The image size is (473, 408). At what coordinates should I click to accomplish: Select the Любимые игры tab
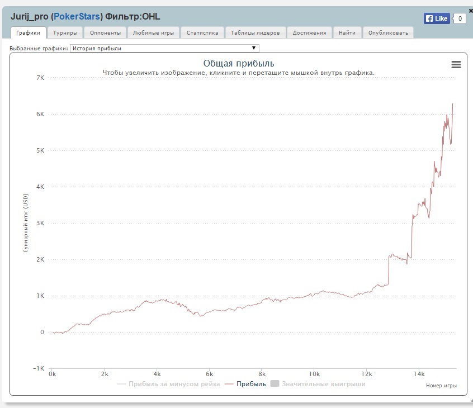[x=153, y=33]
